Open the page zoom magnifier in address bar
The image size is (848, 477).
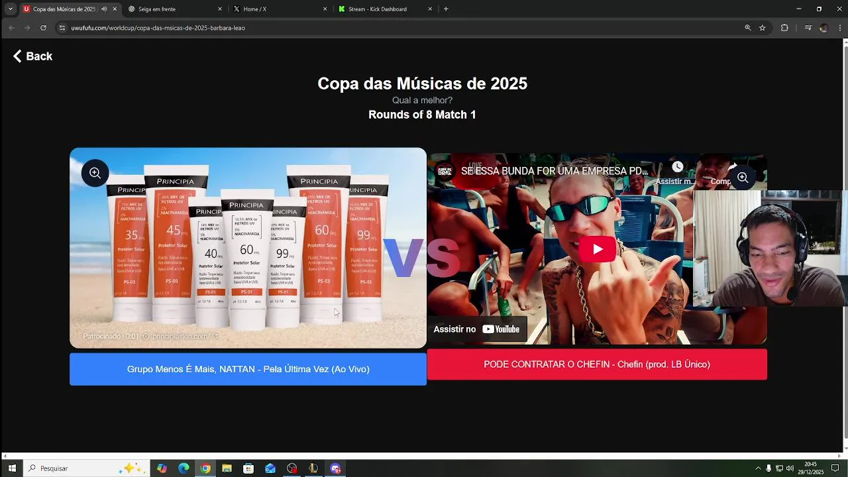748,28
